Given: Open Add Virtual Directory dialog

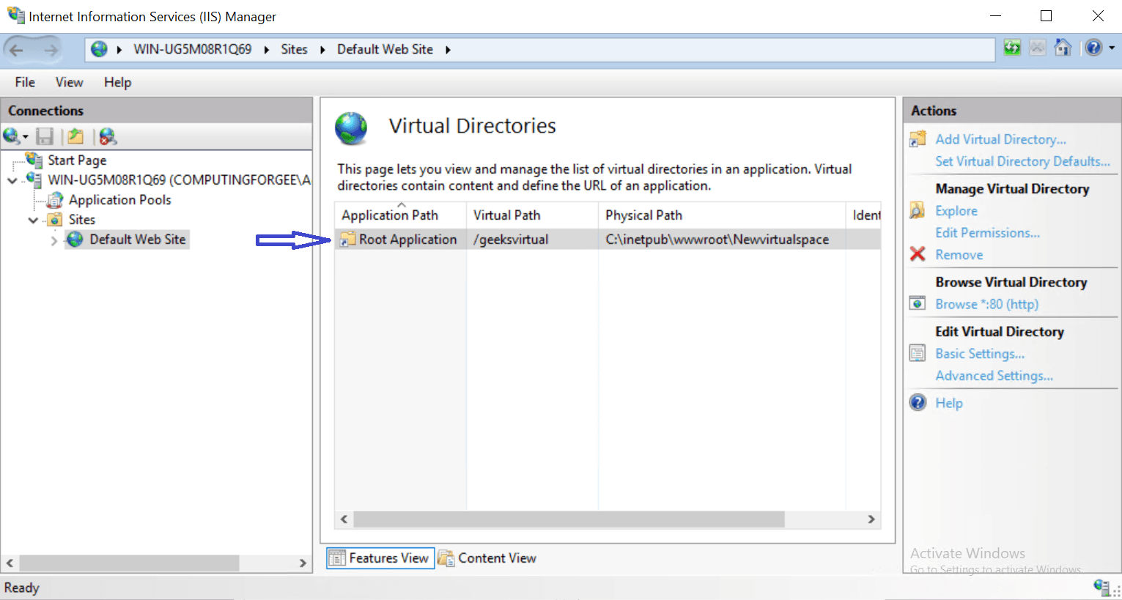Looking at the screenshot, I should 1001,138.
